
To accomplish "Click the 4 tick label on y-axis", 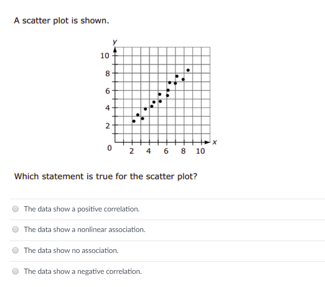I will click(x=108, y=108).
